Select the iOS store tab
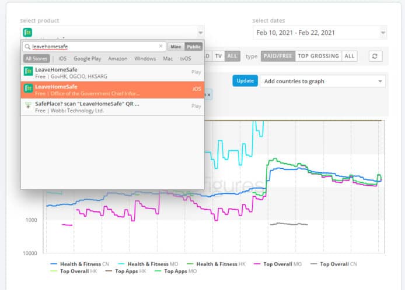 tap(62, 58)
